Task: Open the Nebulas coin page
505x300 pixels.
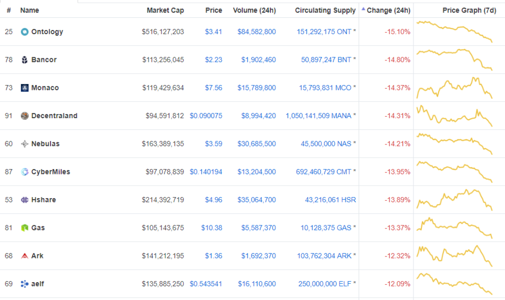Action: coord(45,144)
